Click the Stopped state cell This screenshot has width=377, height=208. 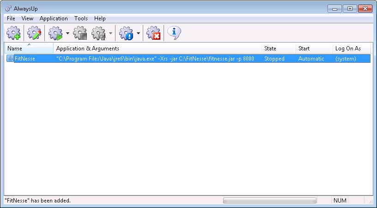pos(274,59)
